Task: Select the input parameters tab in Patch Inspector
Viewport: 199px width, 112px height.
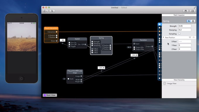Action: [189, 21]
